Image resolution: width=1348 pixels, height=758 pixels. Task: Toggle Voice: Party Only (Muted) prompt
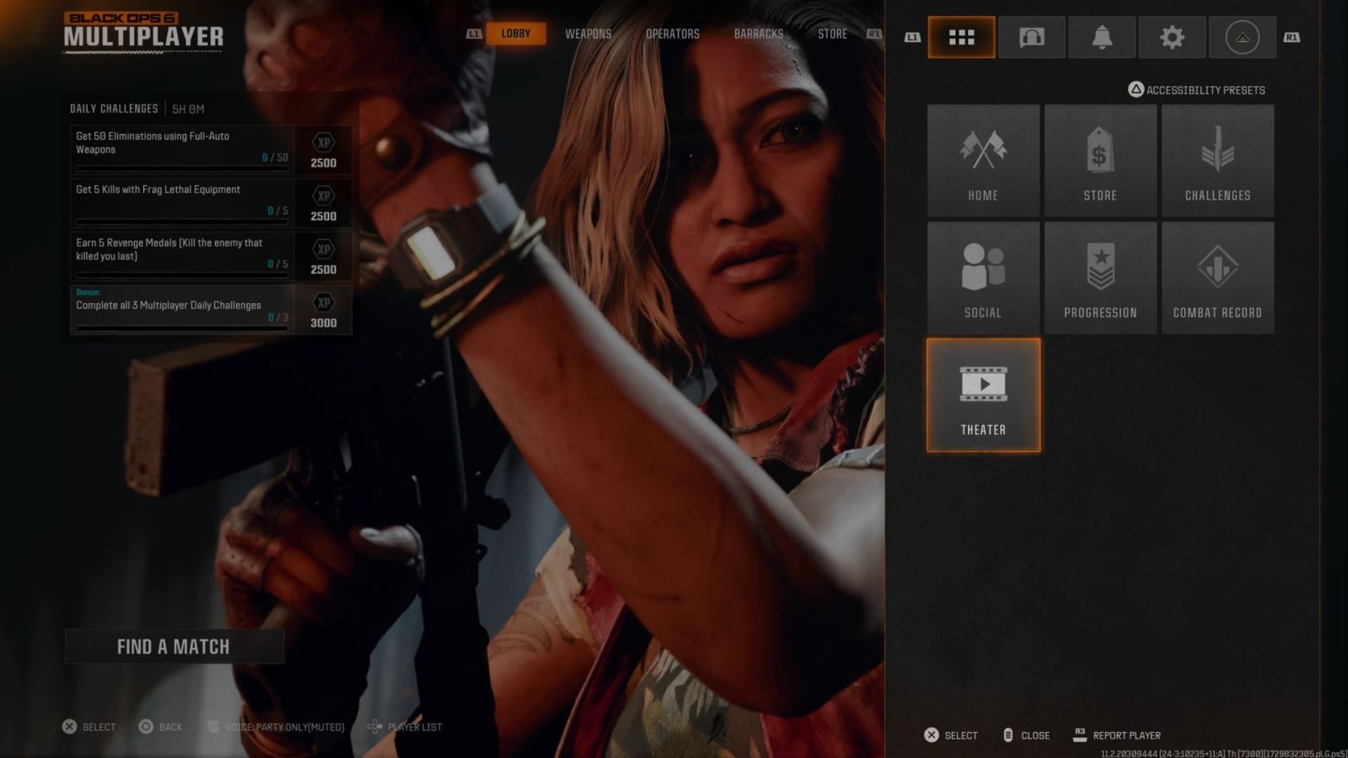[276, 726]
